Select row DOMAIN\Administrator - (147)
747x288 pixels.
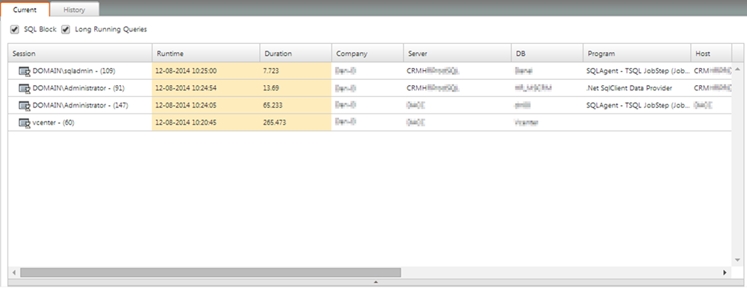click(x=370, y=105)
